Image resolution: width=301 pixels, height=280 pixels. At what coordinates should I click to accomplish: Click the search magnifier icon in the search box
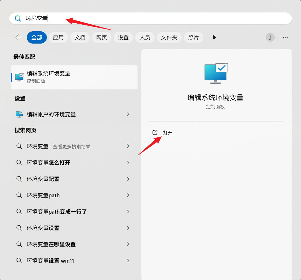tap(18, 18)
